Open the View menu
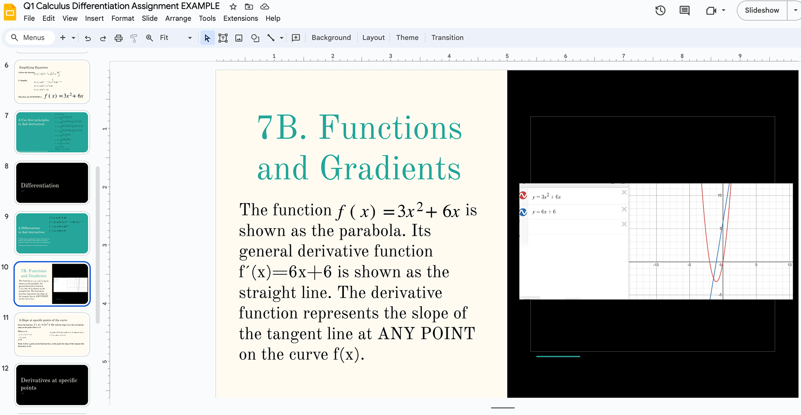Image resolution: width=801 pixels, height=415 pixels. [70, 18]
